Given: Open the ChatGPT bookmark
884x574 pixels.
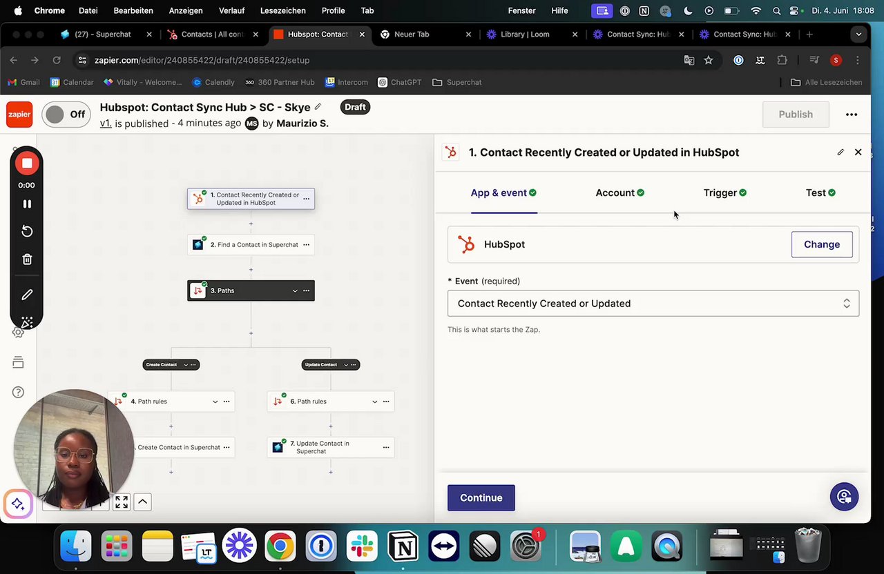Looking at the screenshot, I should tap(400, 82).
